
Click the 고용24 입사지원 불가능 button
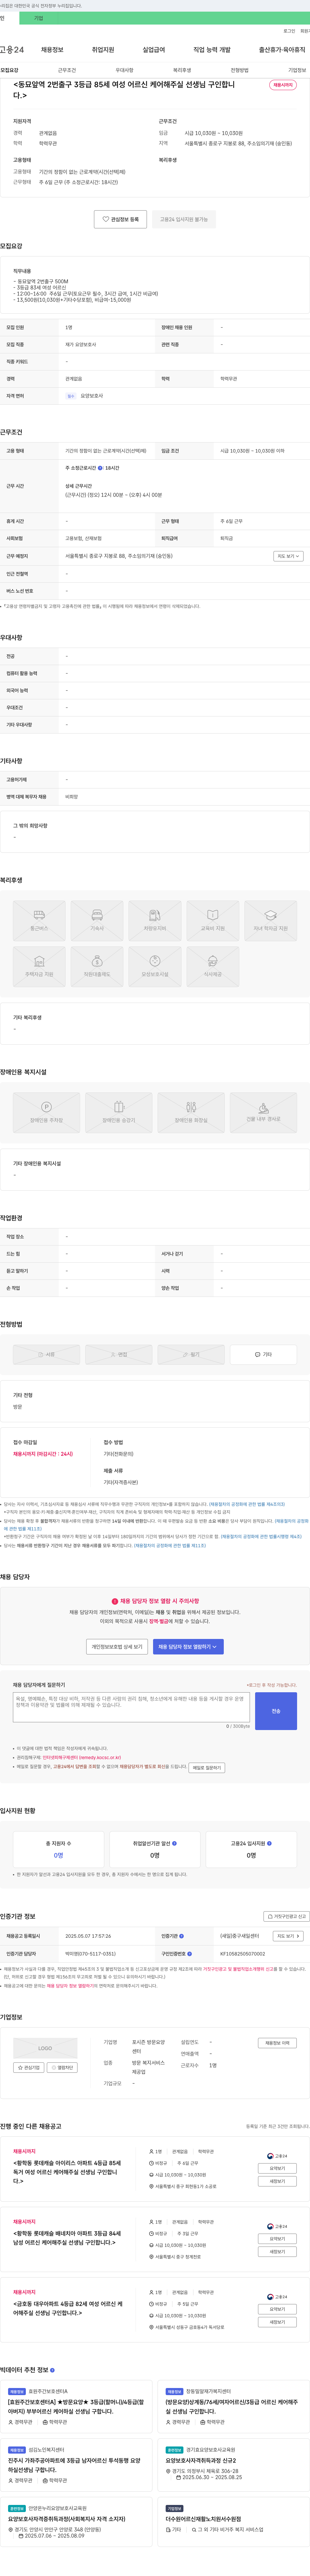tap(184, 219)
